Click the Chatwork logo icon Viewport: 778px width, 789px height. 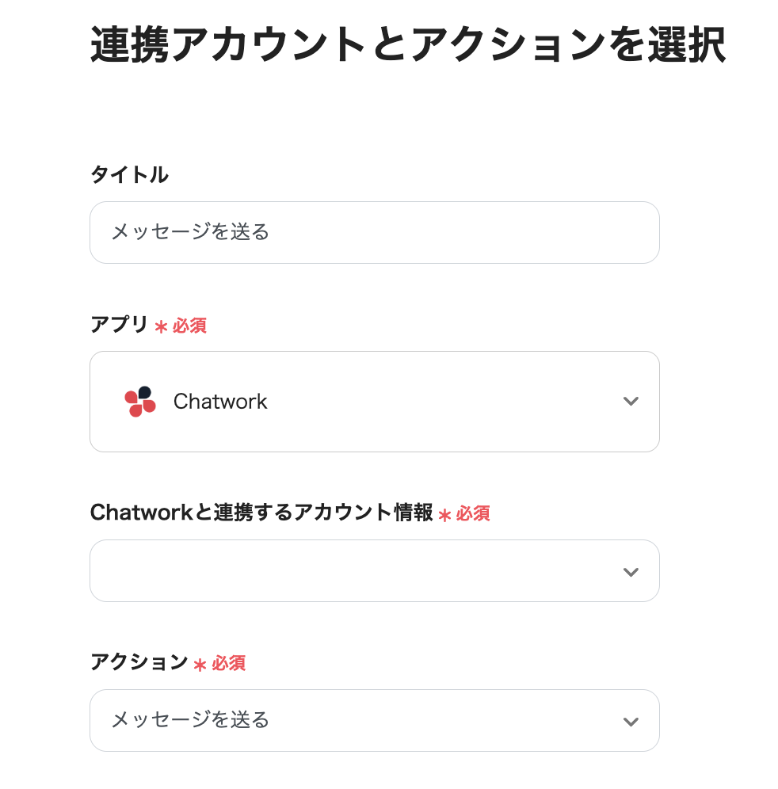coord(140,402)
